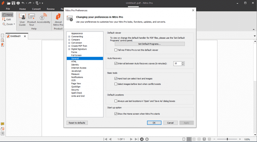This screenshot has width=257, height=142.
Task: Start the Product Tour
Action: [32, 20]
